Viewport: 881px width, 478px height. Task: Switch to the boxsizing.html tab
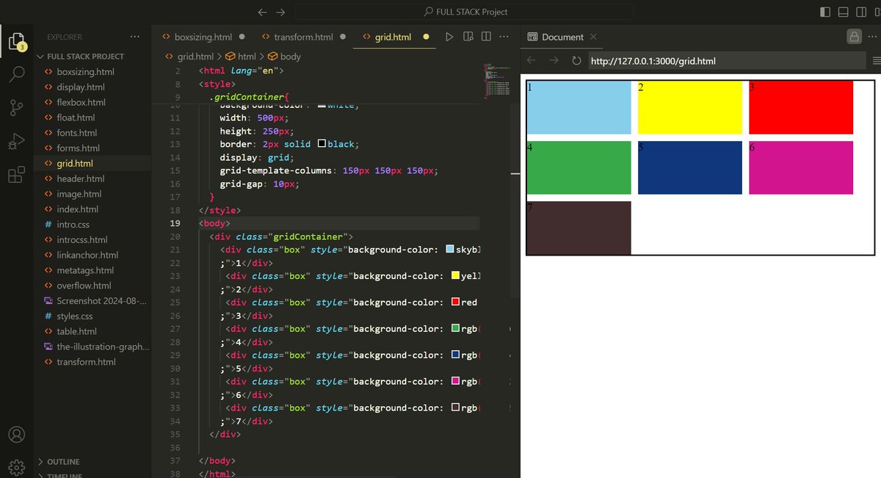204,37
